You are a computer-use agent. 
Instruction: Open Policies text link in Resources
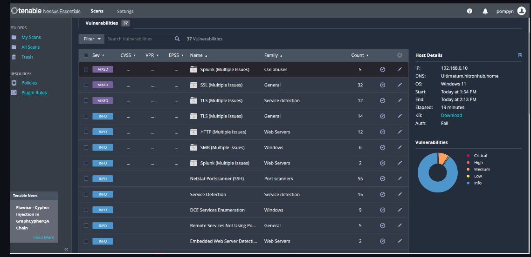(x=29, y=83)
